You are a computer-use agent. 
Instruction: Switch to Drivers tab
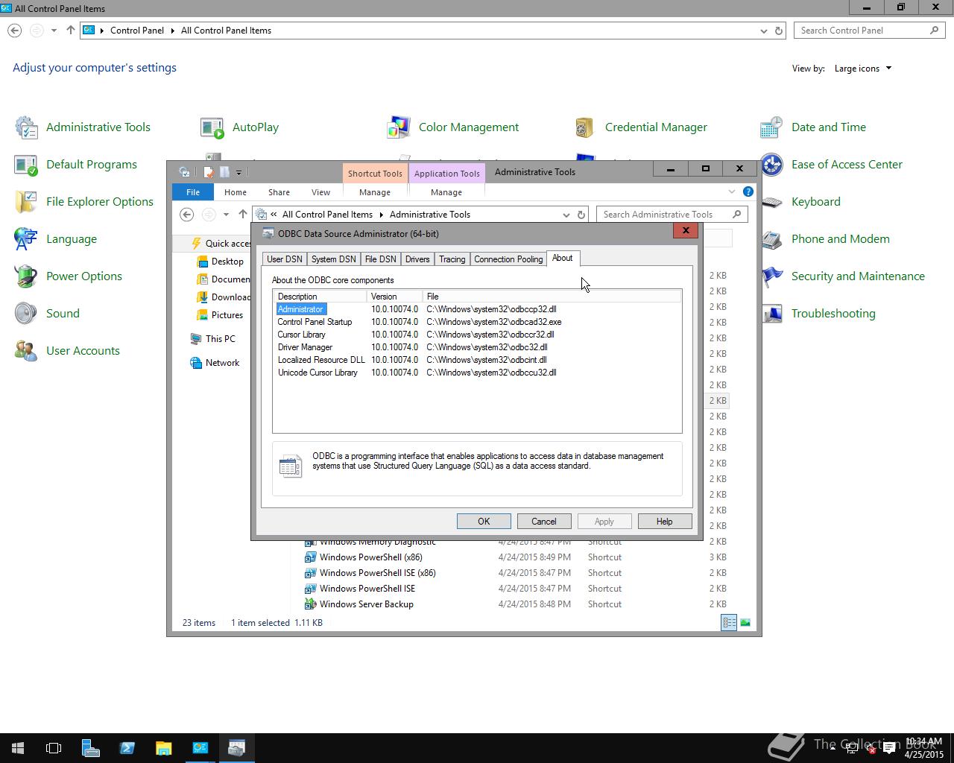click(x=417, y=259)
